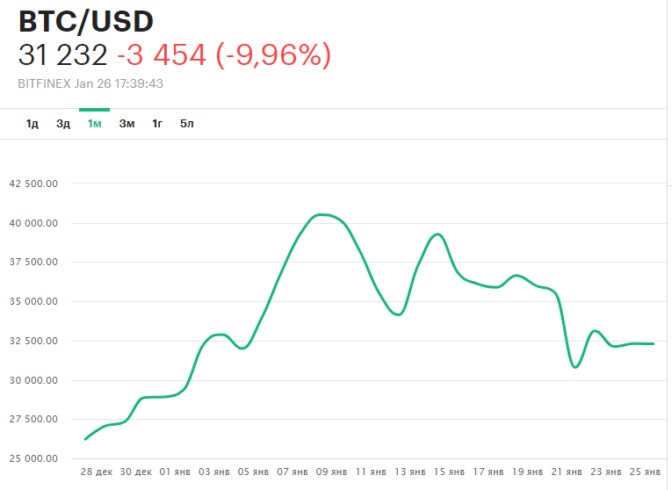The height and width of the screenshot is (490, 672).
Task: Click the current price 31 232
Action: click(62, 55)
